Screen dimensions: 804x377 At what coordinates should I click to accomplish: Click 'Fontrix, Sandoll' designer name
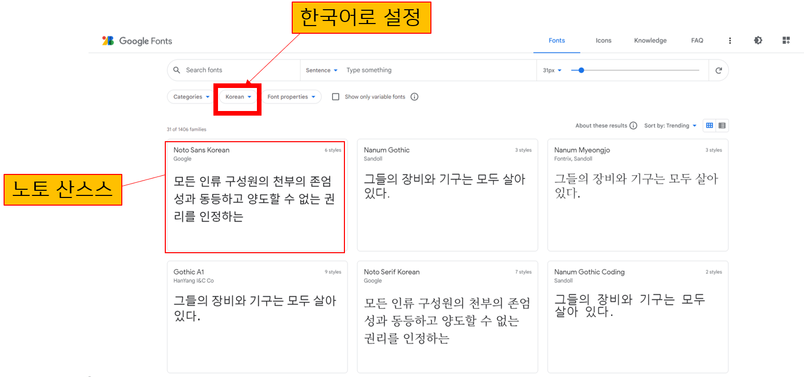[573, 159]
